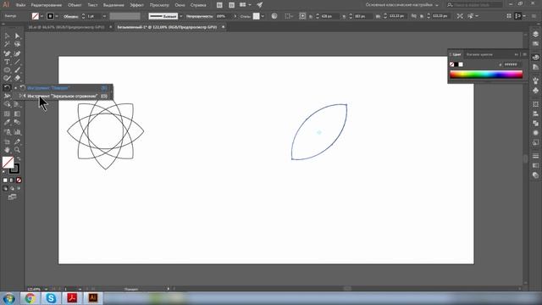The image size is (542, 305).
Task: Enable Draw Normal mode
Action: point(5,188)
